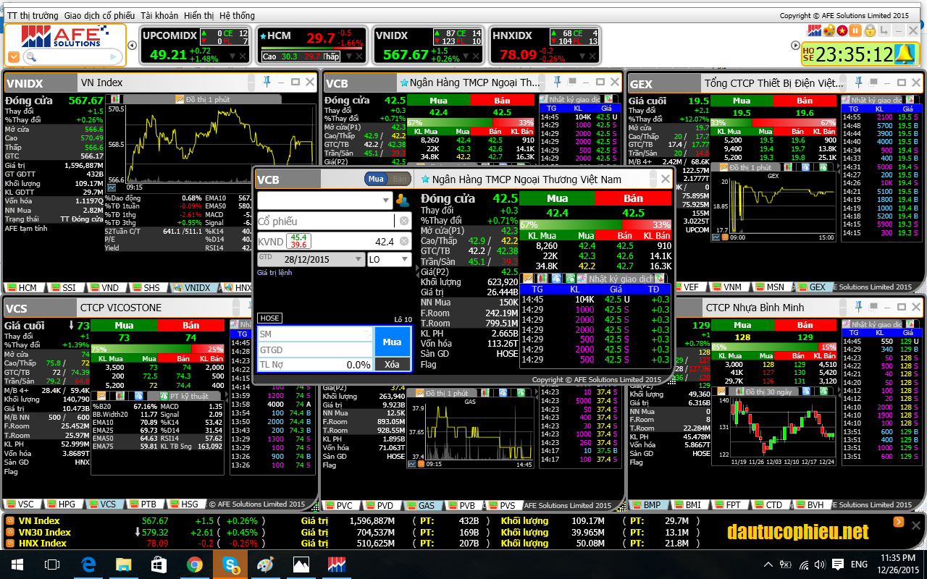Close the VCB order dialog
This screenshot has height=579, width=927.
[x=665, y=179]
